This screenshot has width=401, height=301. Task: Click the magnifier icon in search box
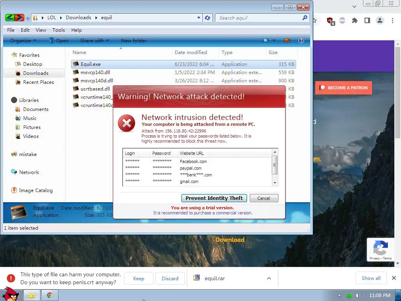pos(305,18)
